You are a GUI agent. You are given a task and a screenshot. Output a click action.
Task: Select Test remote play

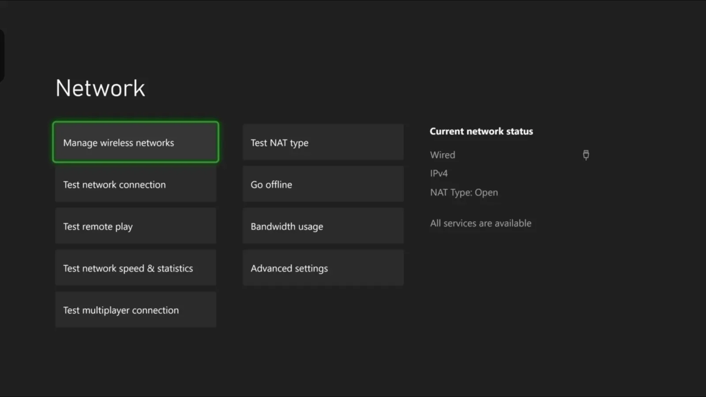tap(135, 226)
